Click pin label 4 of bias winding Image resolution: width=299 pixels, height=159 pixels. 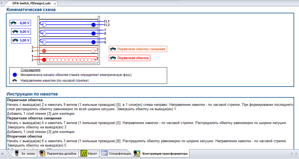point(32,51)
